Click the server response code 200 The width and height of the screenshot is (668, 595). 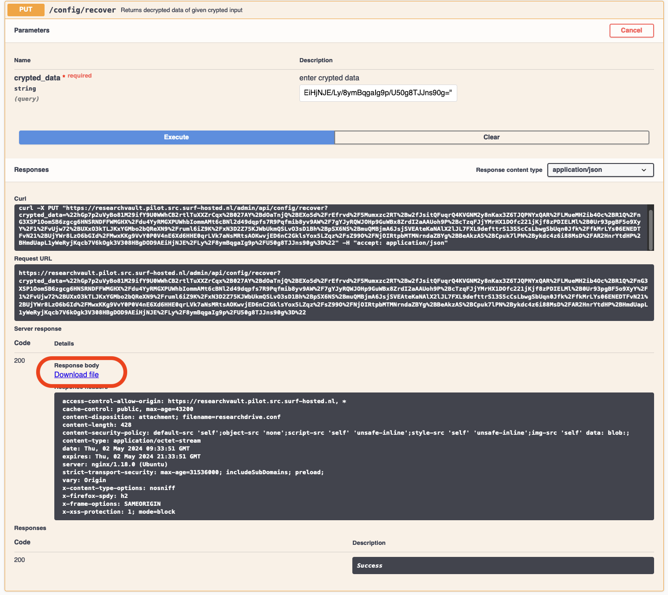(19, 361)
